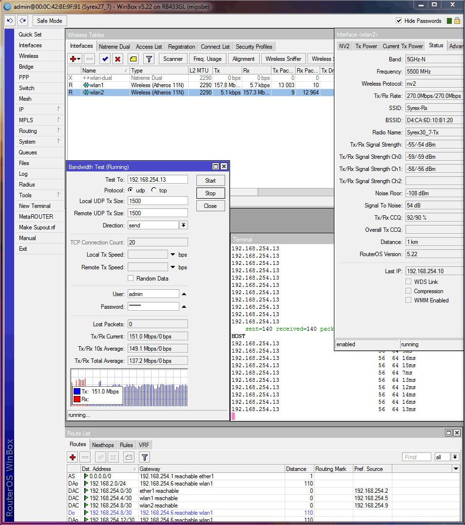Add new route with red plus icon
This screenshot has height=525, width=465.
coord(73,457)
